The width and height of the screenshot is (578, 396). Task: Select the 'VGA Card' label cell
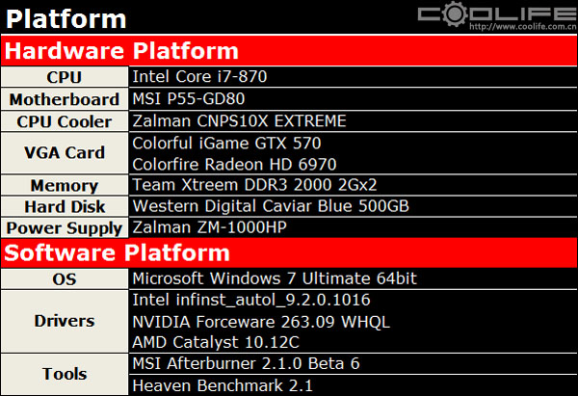point(65,152)
